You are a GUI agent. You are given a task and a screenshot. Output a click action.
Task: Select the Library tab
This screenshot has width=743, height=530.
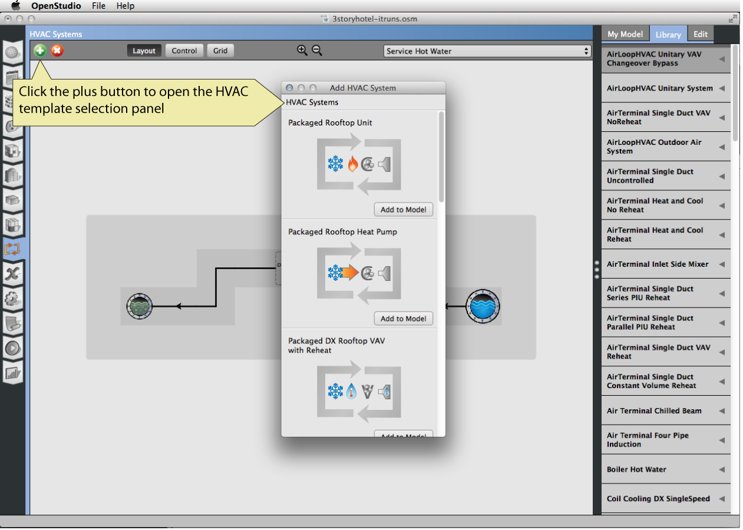click(x=668, y=34)
